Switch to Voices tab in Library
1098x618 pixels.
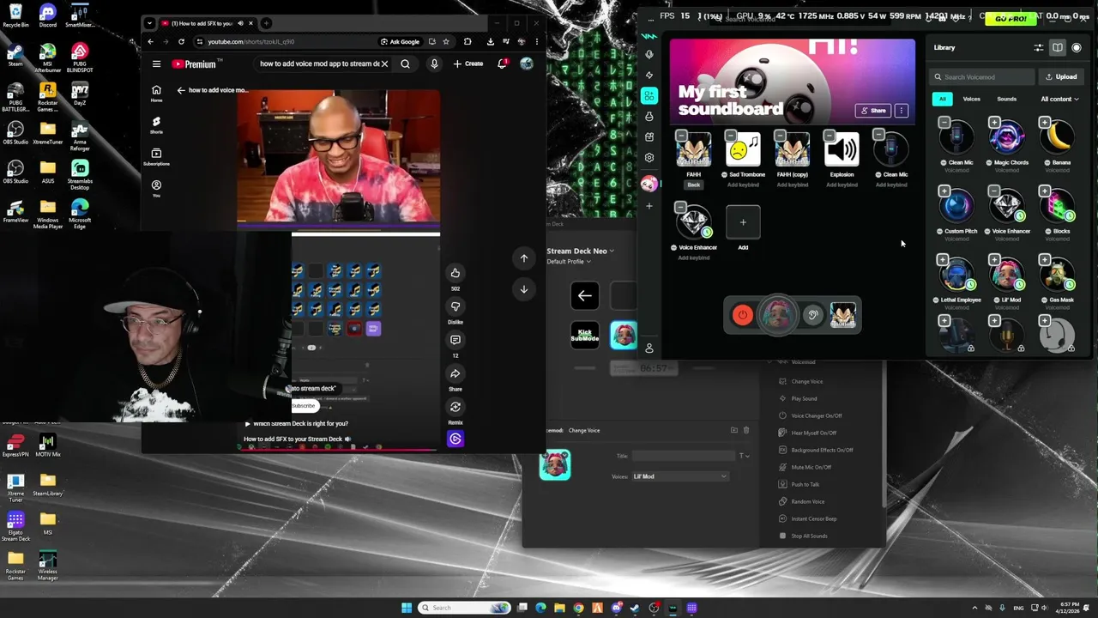tap(971, 99)
